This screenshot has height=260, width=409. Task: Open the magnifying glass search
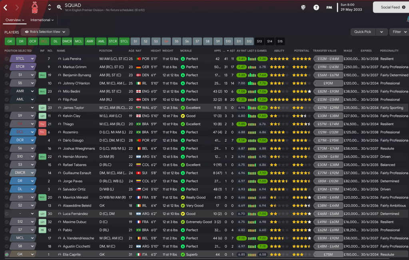(59, 7)
